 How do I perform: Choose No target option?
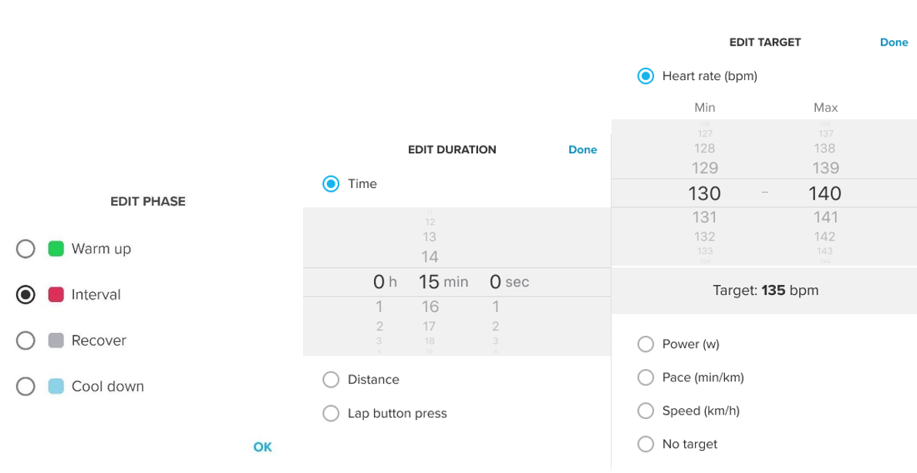pos(646,444)
